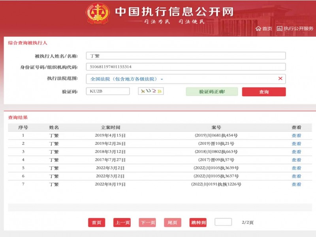The height and width of the screenshot is (237, 316).
Task: View details for case (2019)晋10执21号
Action: coord(296,144)
